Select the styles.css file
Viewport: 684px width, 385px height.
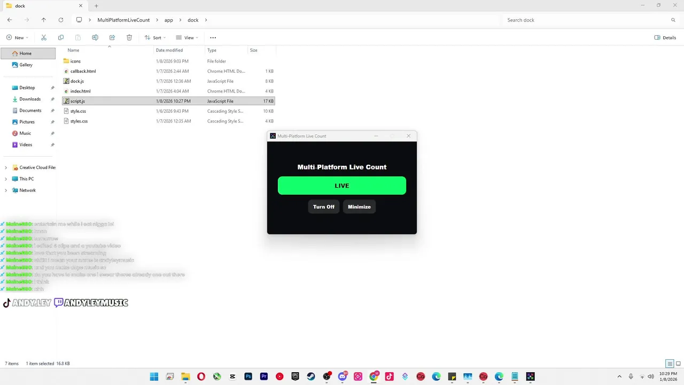tap(168, 121)
